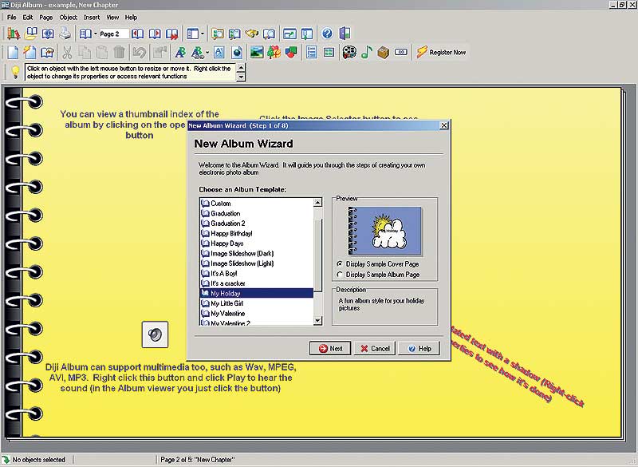
Task: Insert a video using the film reel icon
Action: pos(349,52)
